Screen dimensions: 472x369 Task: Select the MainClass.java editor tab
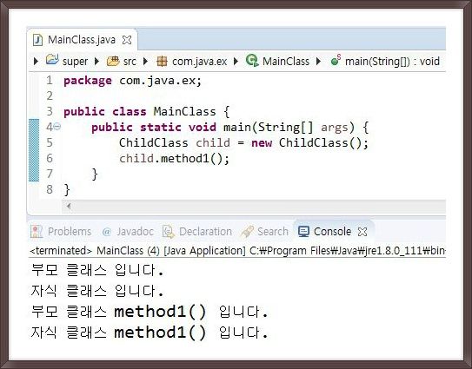pos(82,40)
